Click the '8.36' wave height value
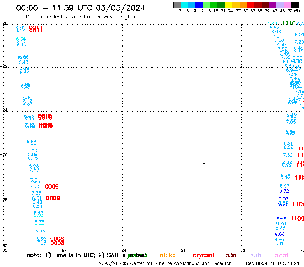The image size is (304, 267). pyautogui.click(x=280, y=228)
